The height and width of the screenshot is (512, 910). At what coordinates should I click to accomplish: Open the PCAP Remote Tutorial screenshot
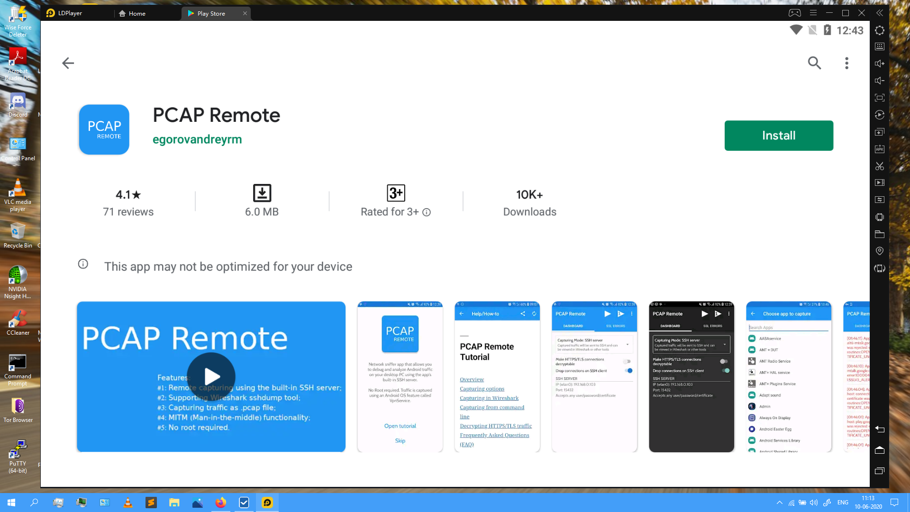[497, 377]
